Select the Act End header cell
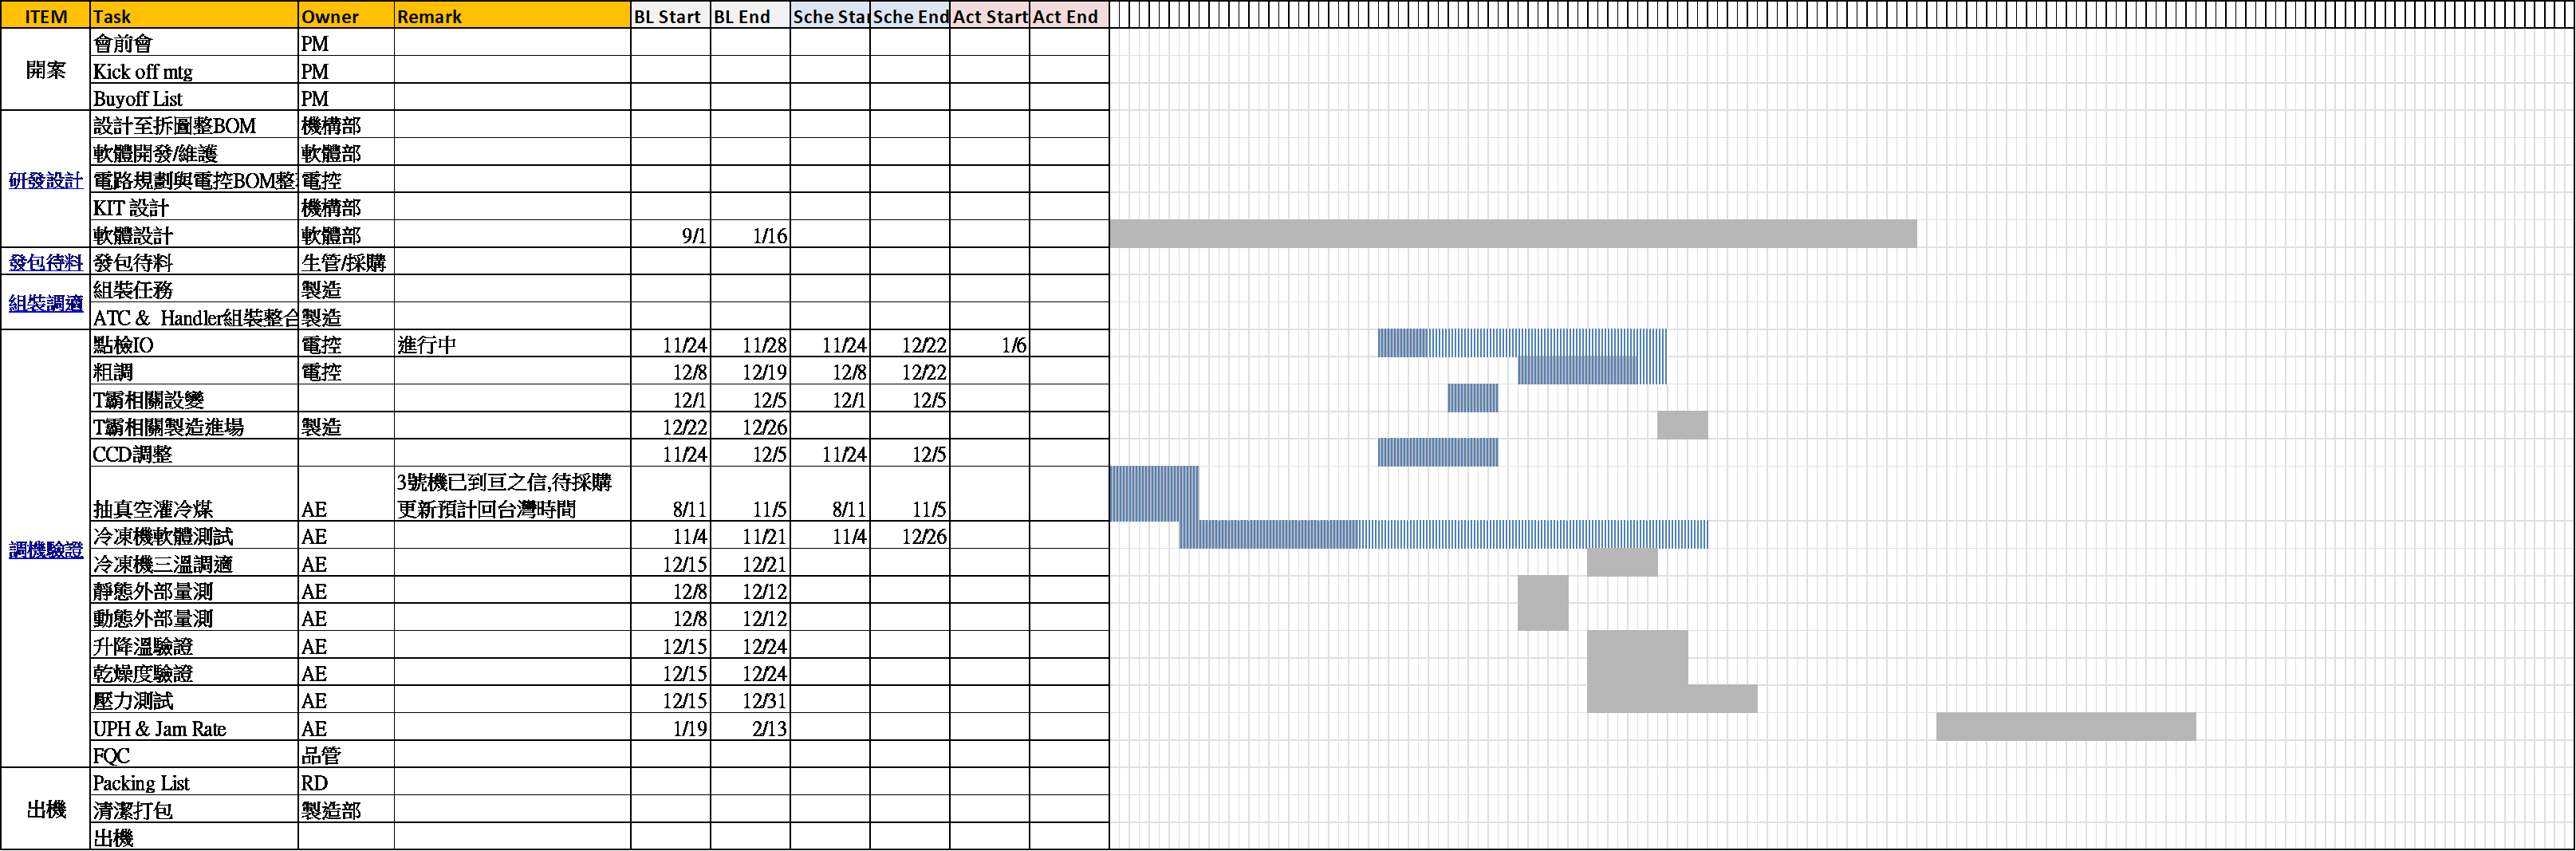The width and height of the screenshot is (2576, 851). 1068,16
